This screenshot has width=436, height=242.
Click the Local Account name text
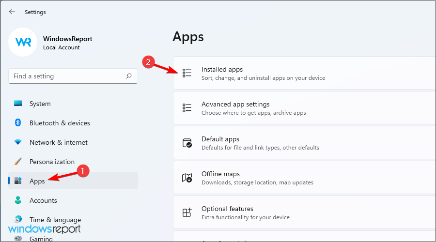click(62, 47)
